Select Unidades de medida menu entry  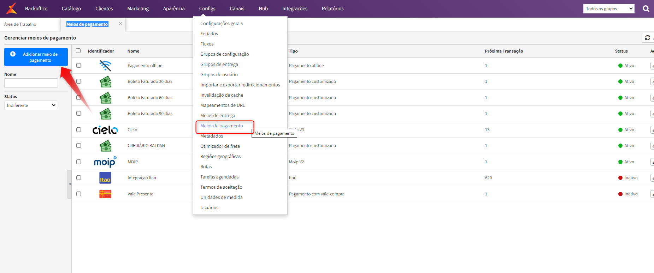point(222,198)
